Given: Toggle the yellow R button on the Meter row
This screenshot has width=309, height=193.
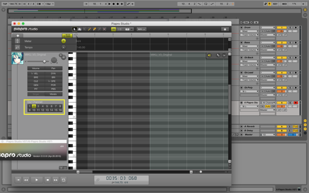Looking at the screenshot, I should pos(63,41).
